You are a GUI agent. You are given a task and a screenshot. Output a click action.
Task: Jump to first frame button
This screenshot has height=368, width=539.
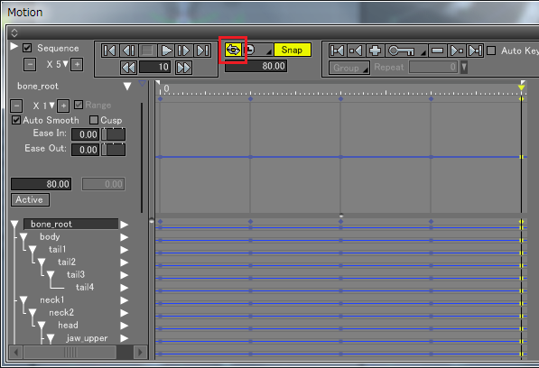[x=110, y=51]
